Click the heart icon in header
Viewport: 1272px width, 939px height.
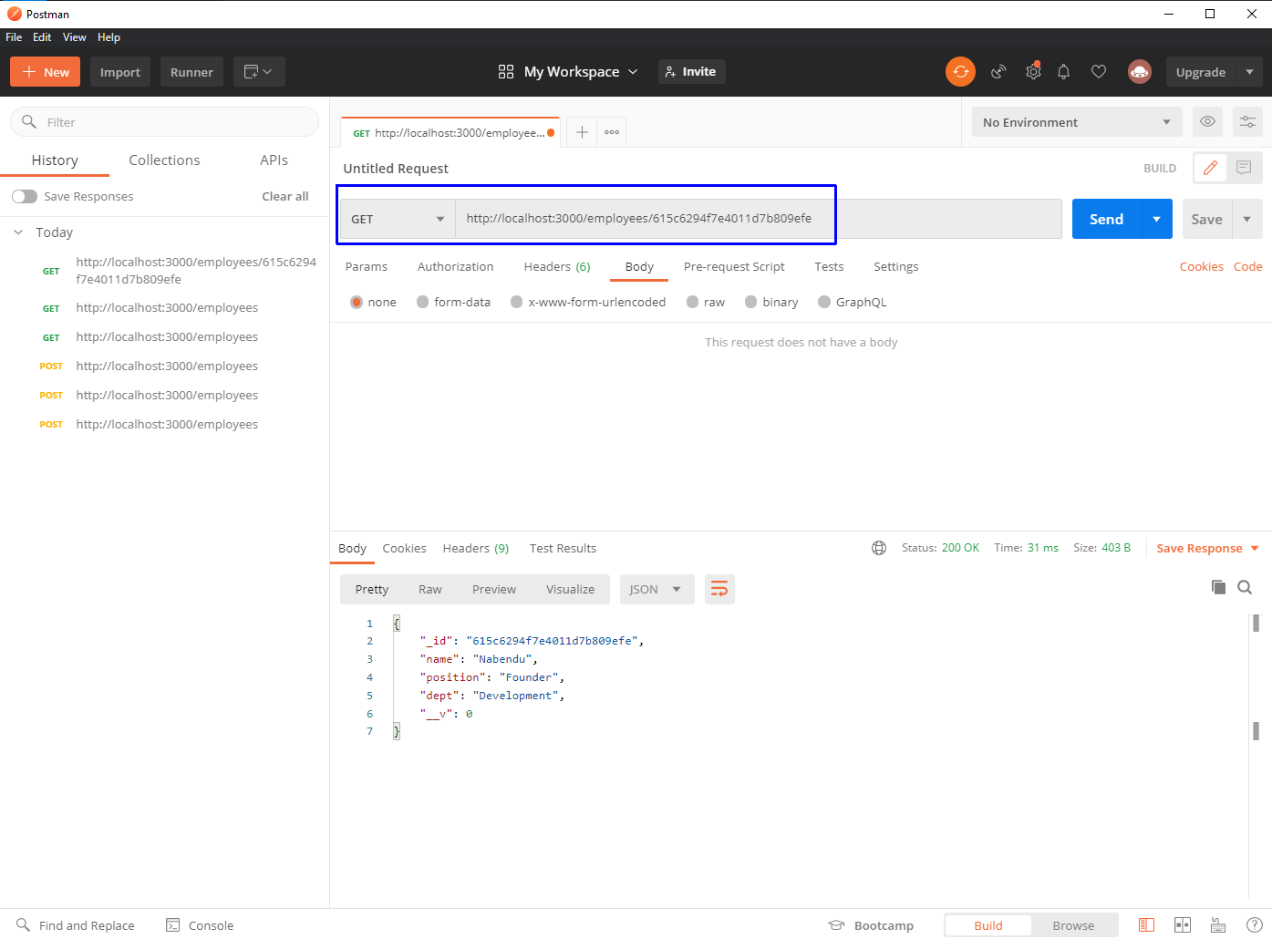point(1099,72)
